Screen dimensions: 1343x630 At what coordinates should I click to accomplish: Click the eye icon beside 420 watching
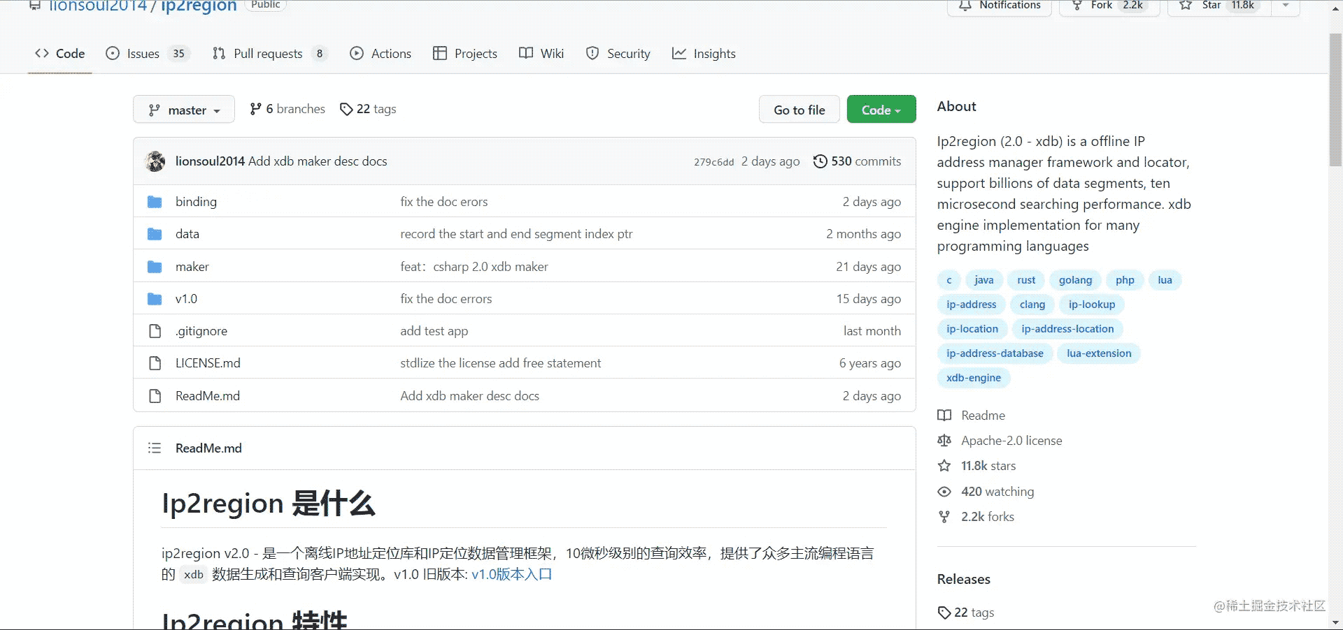coord(944,492)
